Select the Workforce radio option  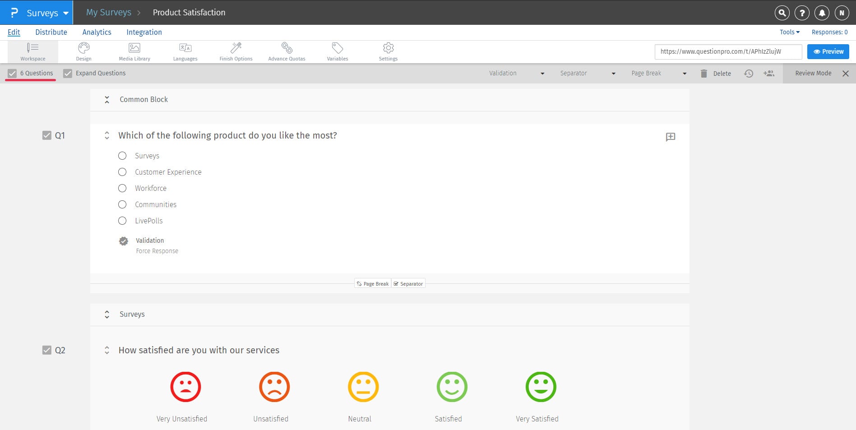122,188
